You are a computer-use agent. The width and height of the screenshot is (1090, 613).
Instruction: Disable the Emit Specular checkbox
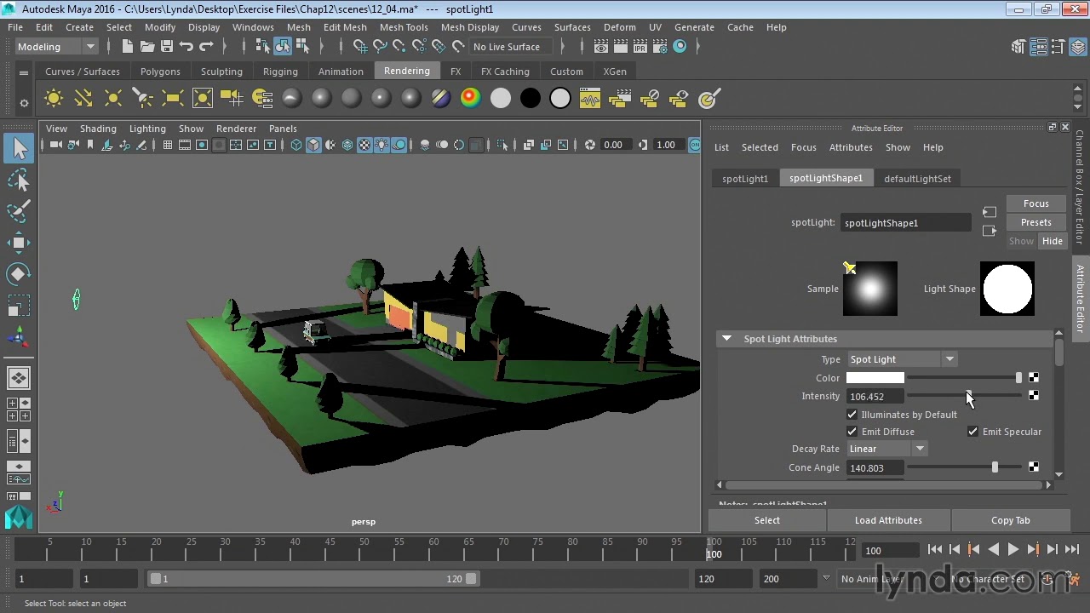[x=972, y=432]
